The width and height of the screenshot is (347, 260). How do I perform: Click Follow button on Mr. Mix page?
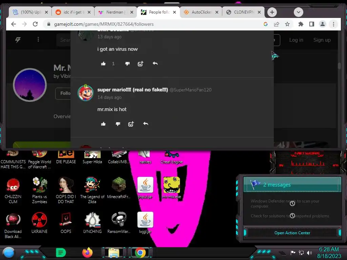tap(63, 93)
